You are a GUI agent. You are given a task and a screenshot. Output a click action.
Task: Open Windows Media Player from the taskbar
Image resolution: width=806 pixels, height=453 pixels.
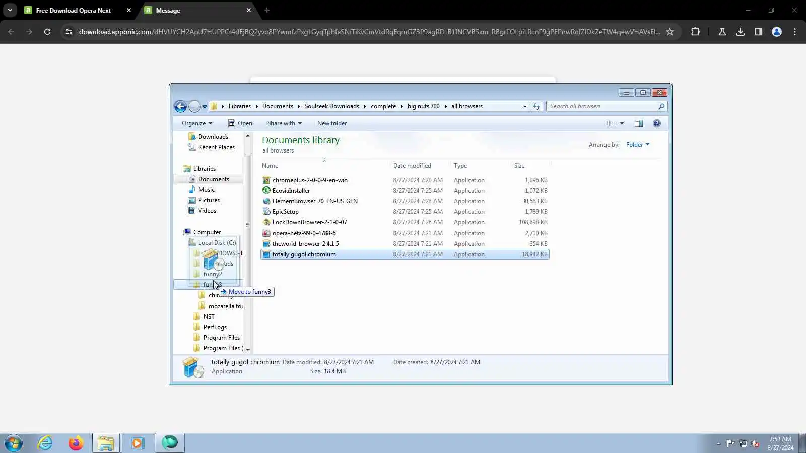(x=137, y=443)
